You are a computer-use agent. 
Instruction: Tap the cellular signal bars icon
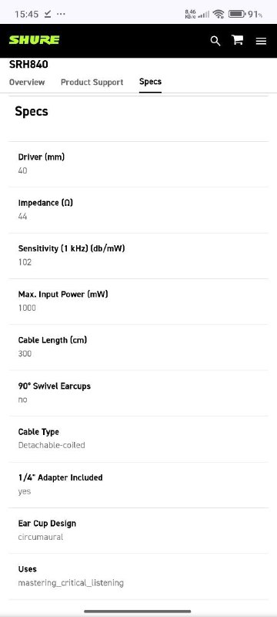(x=203, y=15)
